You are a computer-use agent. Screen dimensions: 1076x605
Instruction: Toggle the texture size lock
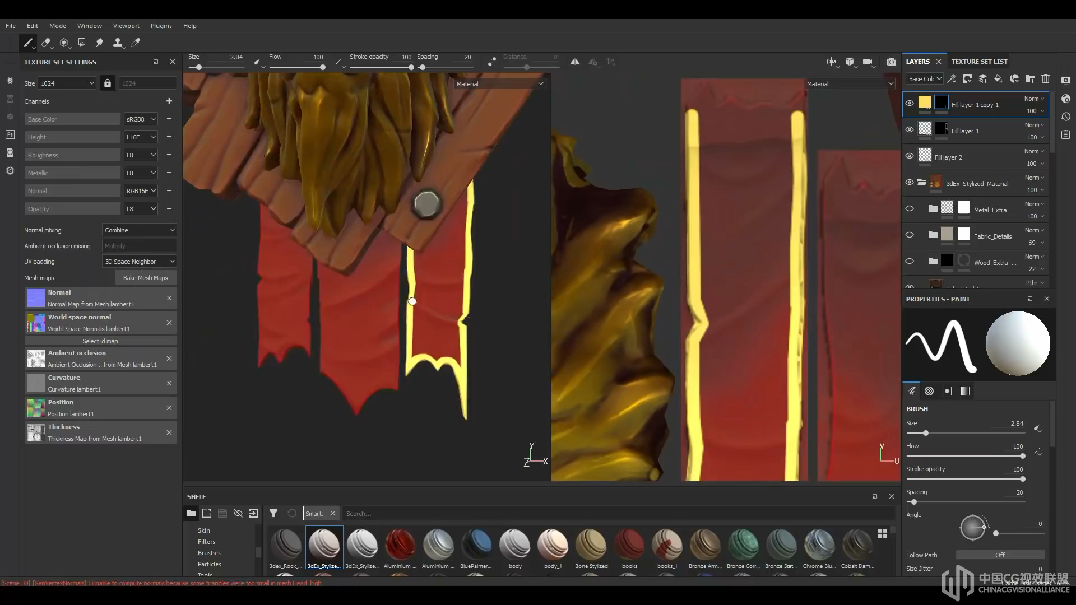tap(108, 83)
